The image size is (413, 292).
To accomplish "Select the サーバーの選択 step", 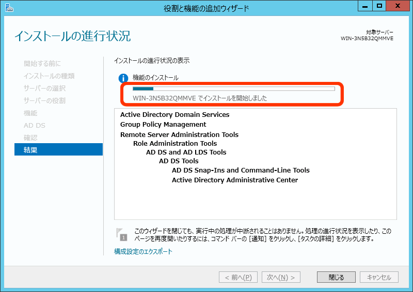I will pos(44,88).
